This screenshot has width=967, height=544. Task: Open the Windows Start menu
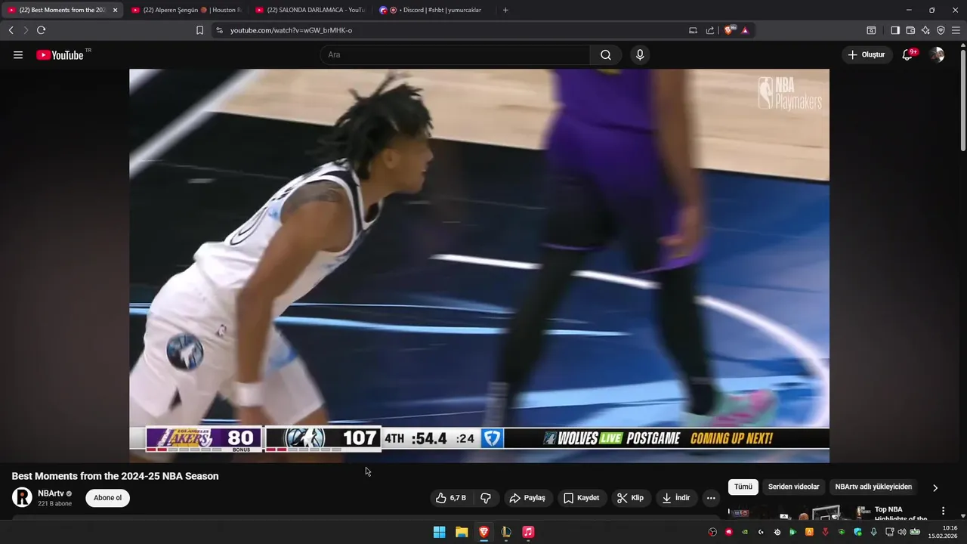coord(439,532)
